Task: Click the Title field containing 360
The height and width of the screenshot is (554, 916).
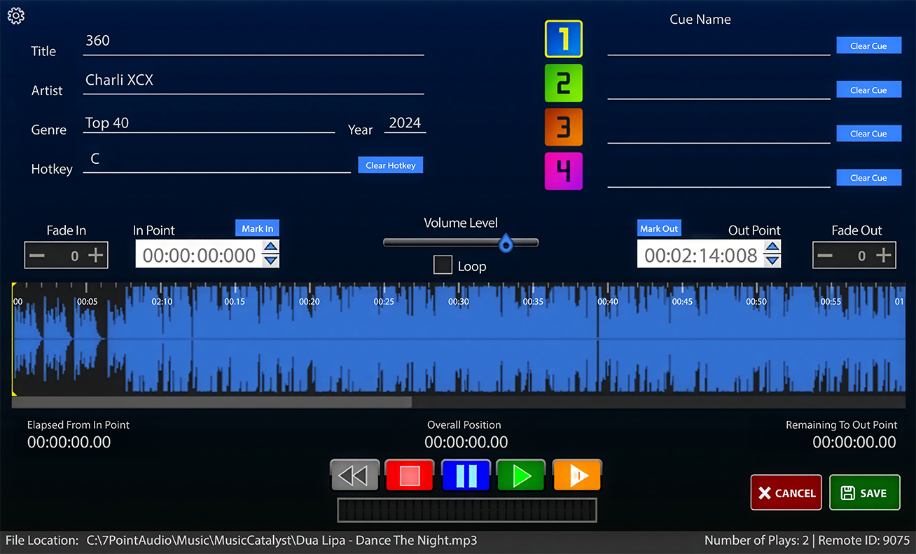Action: click(x=254, y=42)
